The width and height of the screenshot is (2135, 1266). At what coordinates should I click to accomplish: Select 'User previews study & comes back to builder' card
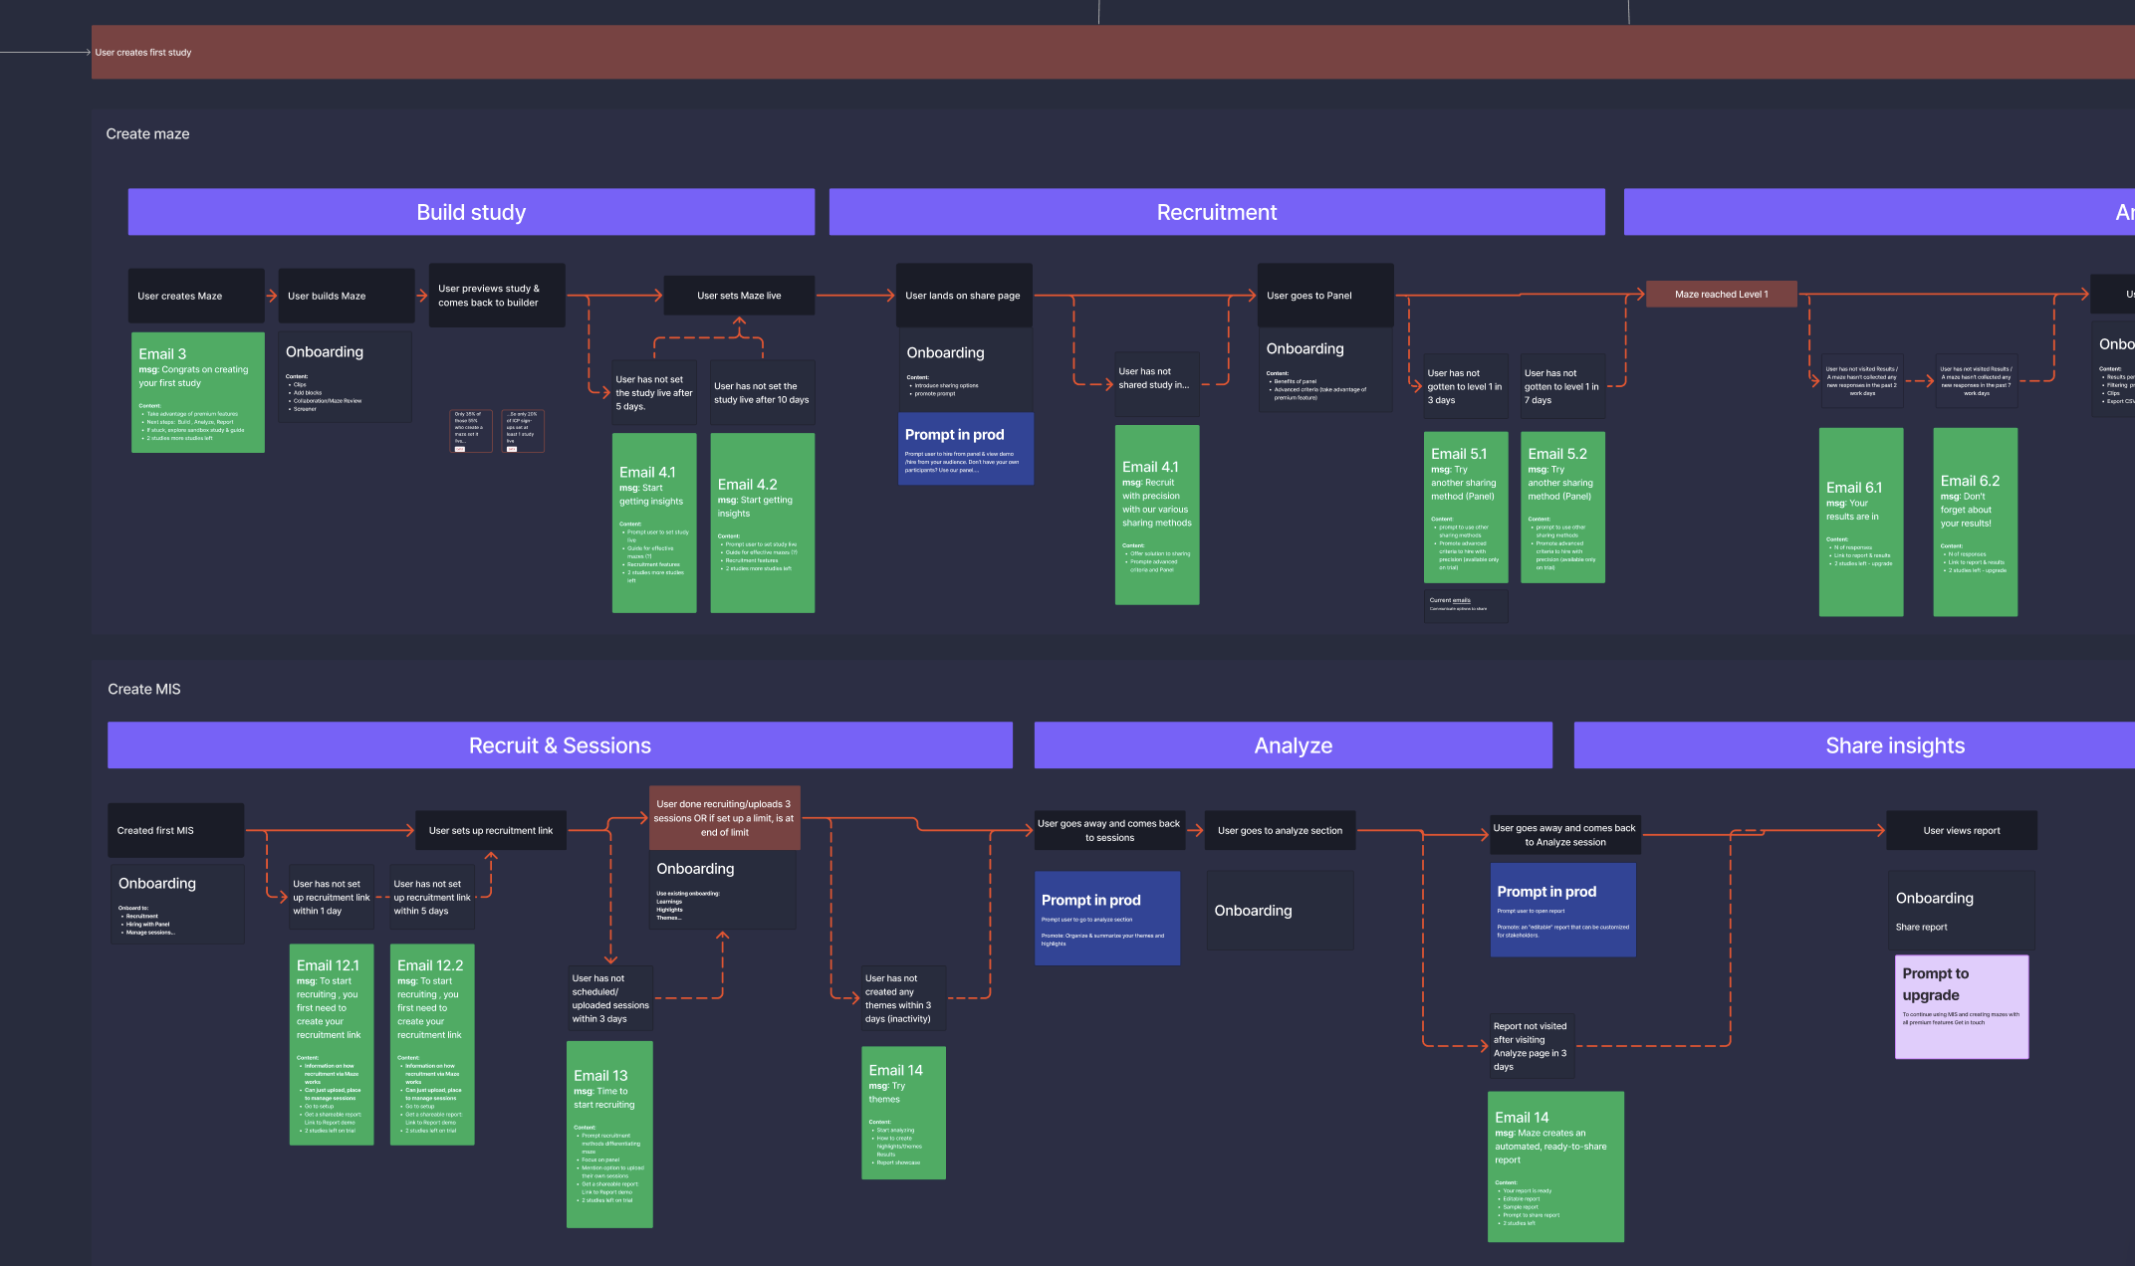pos(497,296)
